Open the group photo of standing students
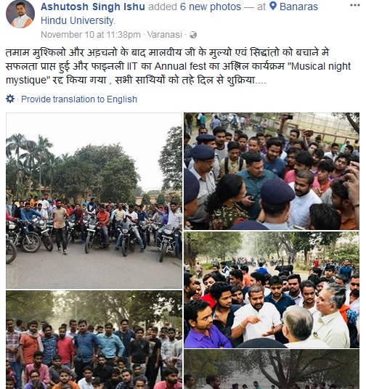This screenshot has height=389, width=366. click(94, 340)
